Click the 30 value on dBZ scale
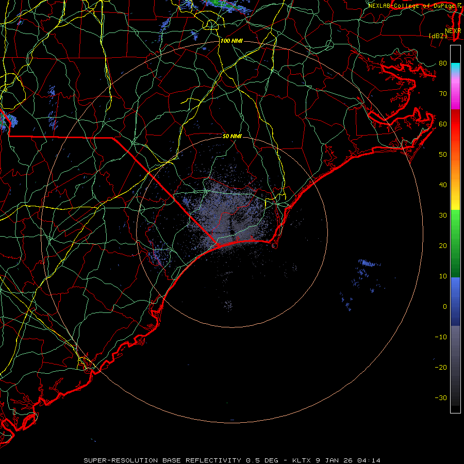 click(443, 216)
